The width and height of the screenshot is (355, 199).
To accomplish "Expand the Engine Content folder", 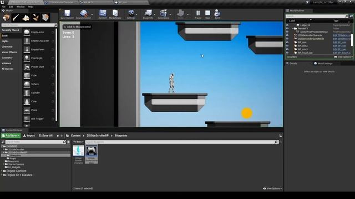I will [x=2, y=171].
